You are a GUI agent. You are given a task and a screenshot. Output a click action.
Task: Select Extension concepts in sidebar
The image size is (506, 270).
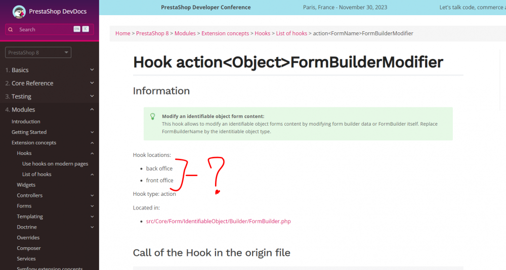34,142
